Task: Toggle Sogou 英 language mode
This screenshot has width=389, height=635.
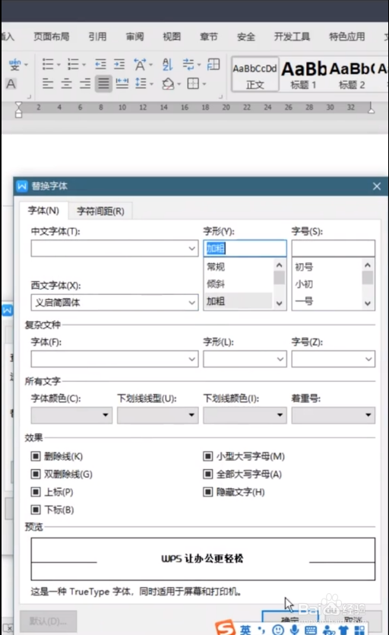Action: 245,630
